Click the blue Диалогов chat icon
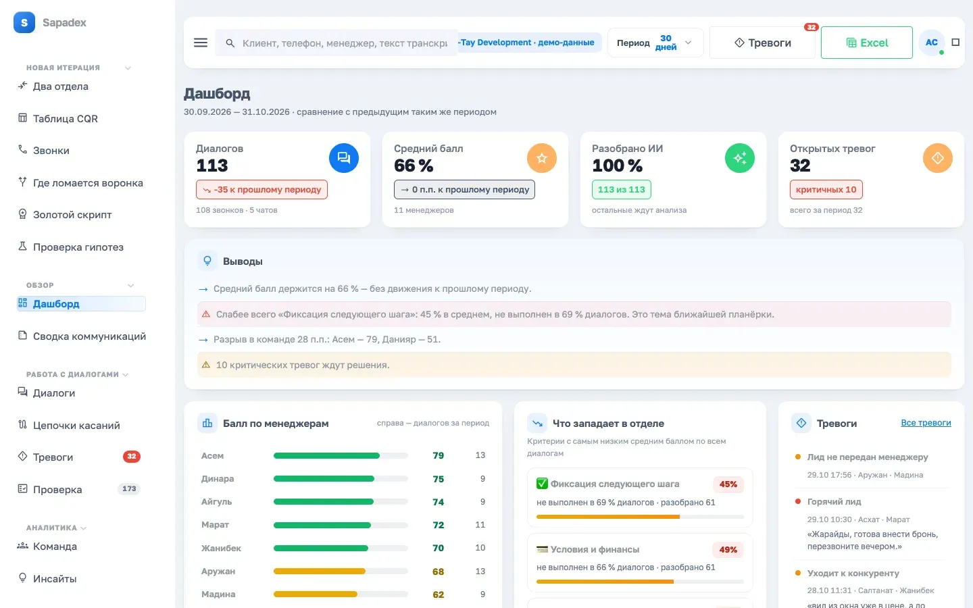 (344, 158)
